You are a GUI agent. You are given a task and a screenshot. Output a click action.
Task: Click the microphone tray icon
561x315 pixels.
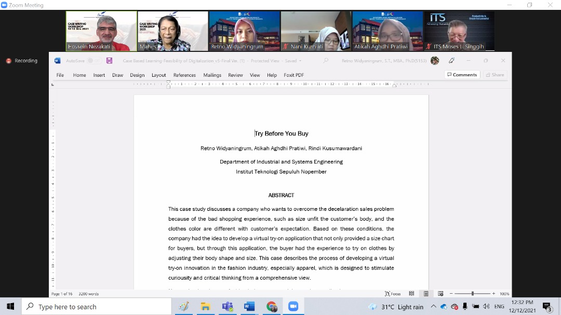click(x=465, y=306)
